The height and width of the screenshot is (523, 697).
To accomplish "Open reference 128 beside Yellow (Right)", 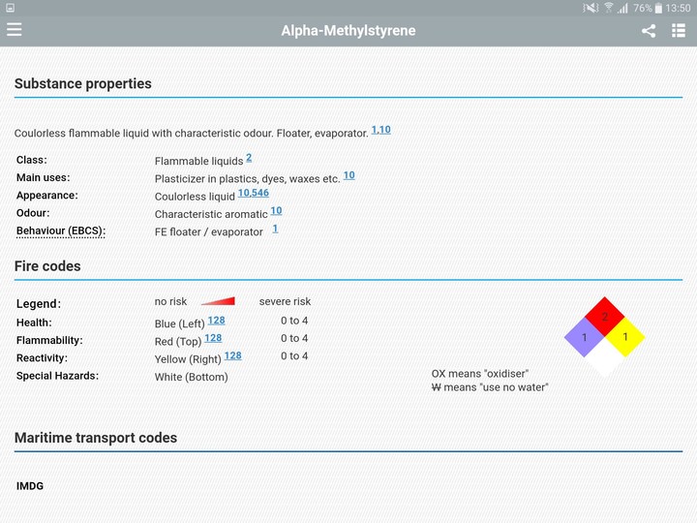I will (233, 355).
